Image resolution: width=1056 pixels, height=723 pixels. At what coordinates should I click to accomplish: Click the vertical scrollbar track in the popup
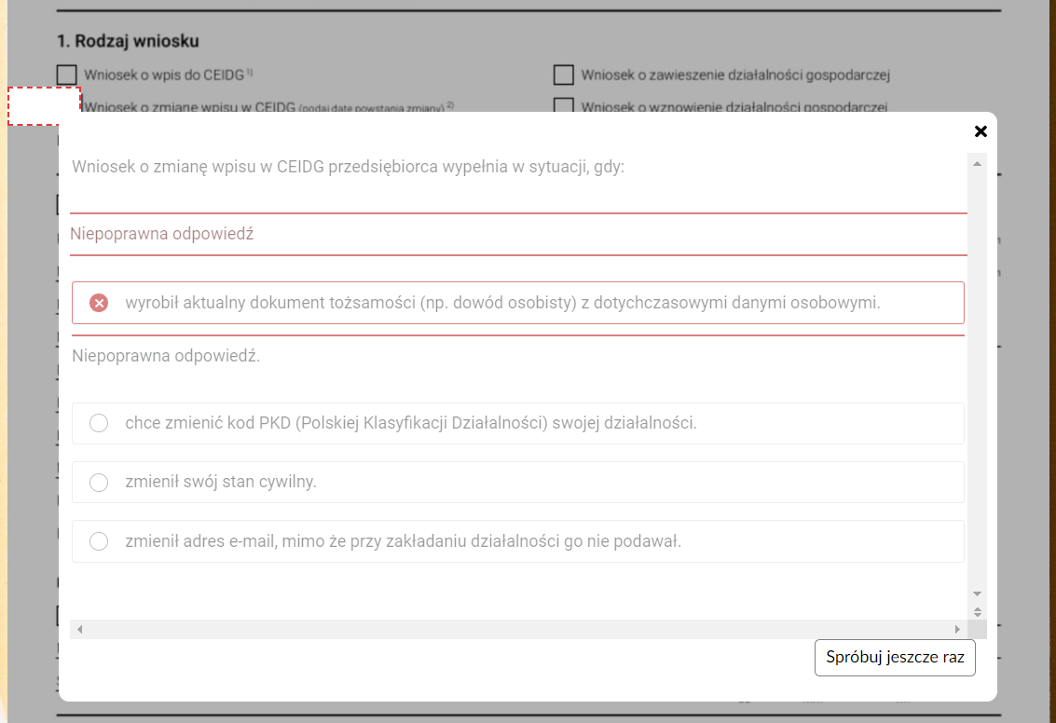pos(978,373)
